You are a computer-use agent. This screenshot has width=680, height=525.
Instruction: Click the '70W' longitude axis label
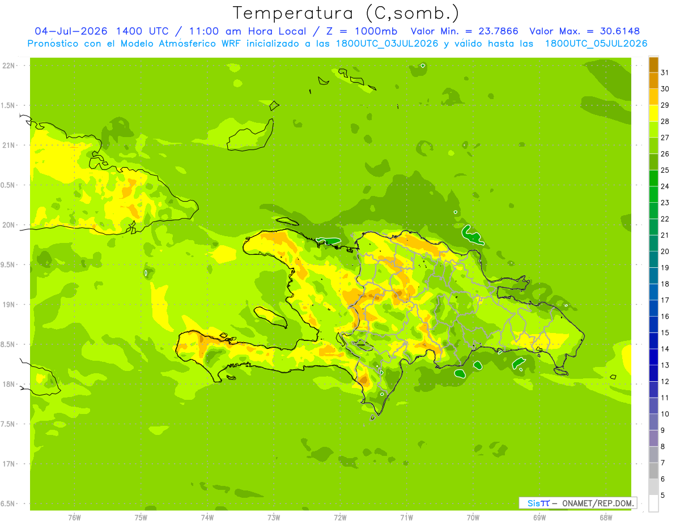(x=473, y=518)
